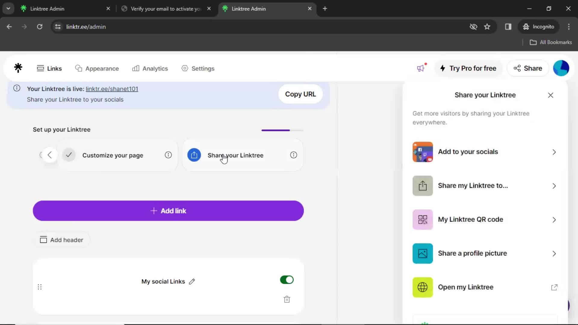Reload the page
This screenshot has height=325, width=578.
tap(39, 27)
